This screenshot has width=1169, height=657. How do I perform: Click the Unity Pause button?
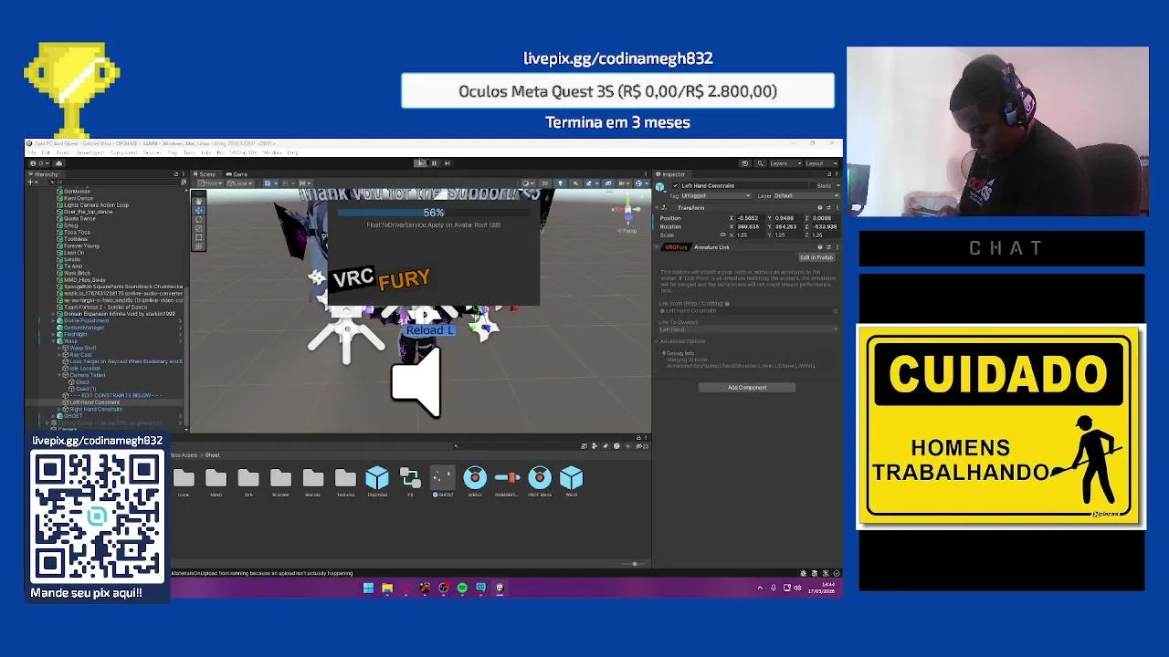coord(434,163)
